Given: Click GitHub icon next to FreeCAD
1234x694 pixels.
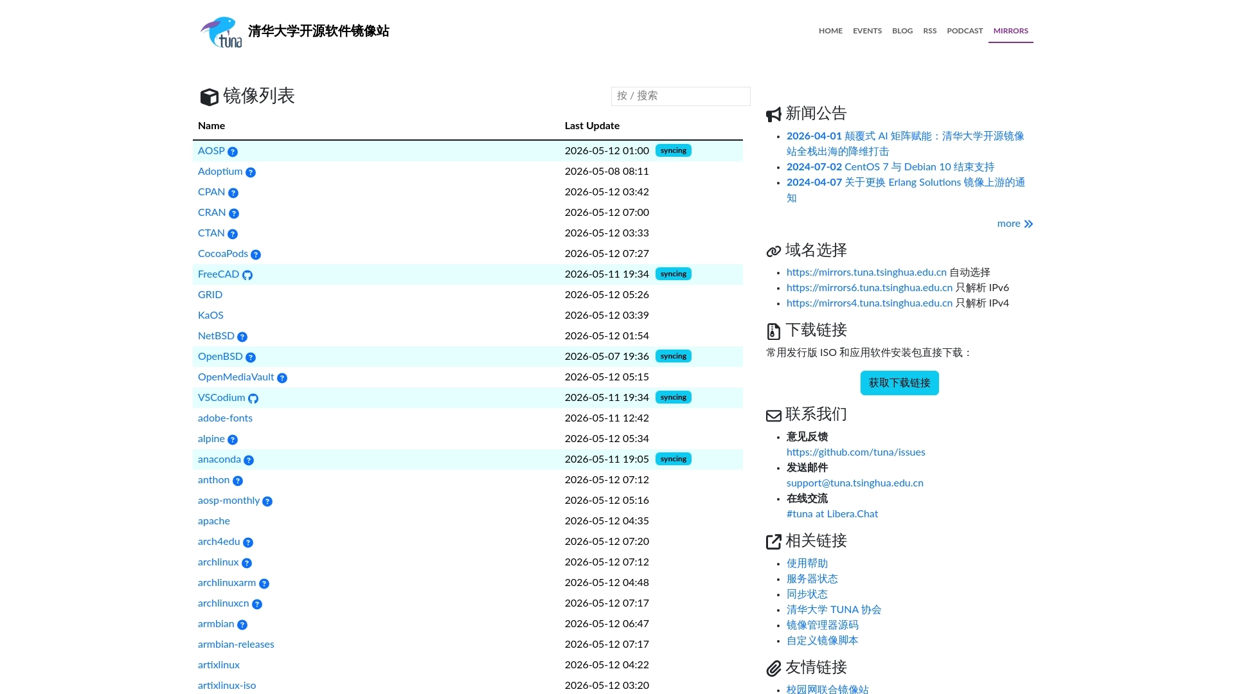Looking at the screenshot, I should pyautogui.click(x=247, y=275).
